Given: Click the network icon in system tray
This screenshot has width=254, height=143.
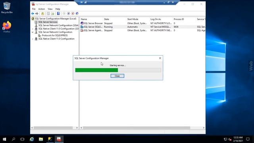Looking at the screenshot, I should coord(225,139).
